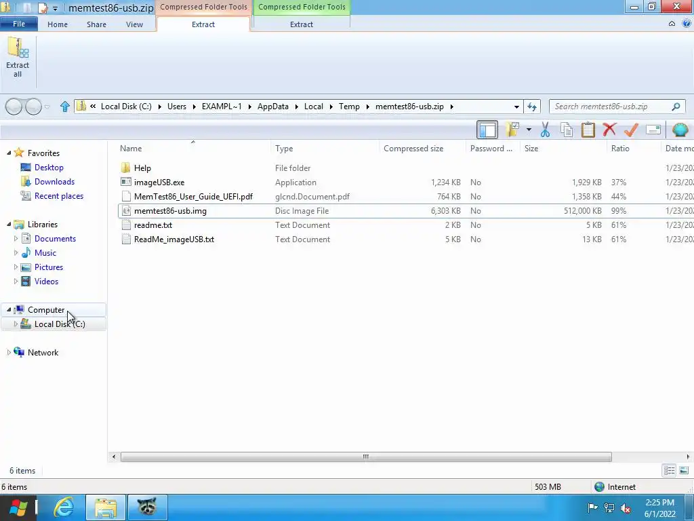This screenshot has width=694, height=521.
Task: Switch to Details view icon in status bar
Action: coord(669,471)
